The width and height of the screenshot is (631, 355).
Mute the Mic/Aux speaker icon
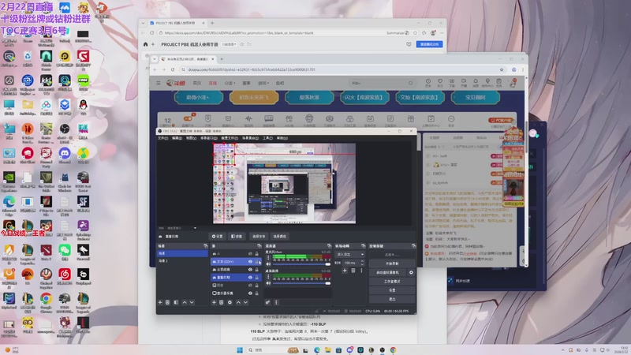[x=268, y=264]
